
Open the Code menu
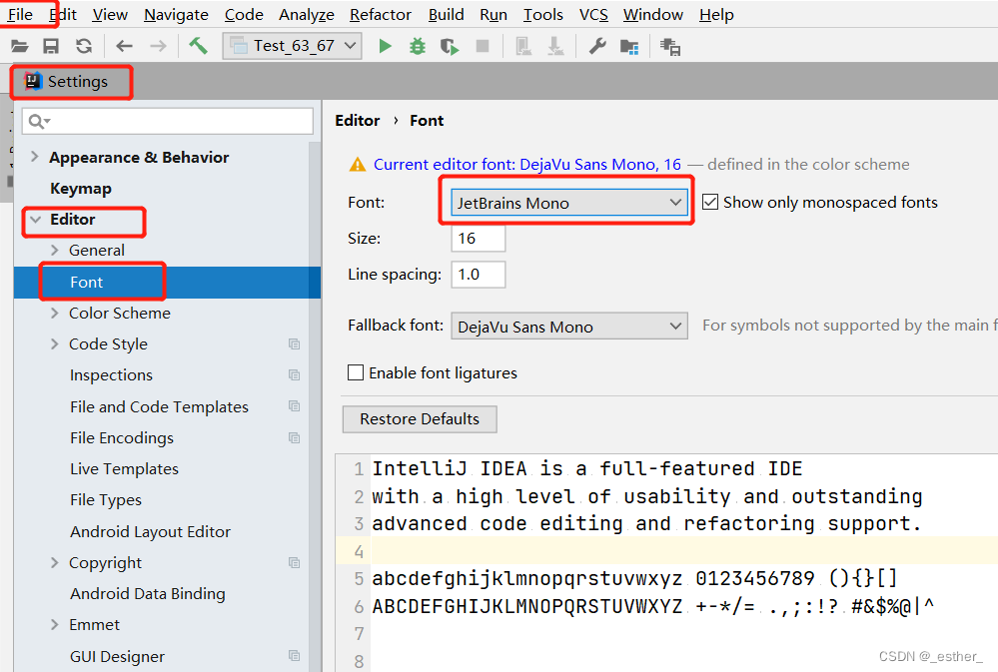click(x=244, y=14)
